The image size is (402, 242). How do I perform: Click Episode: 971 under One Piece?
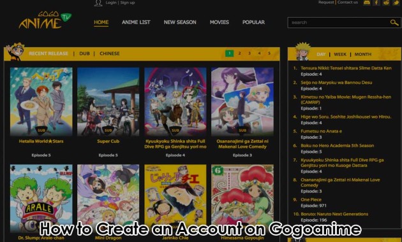pyautogui.click(x=313, y=206)
